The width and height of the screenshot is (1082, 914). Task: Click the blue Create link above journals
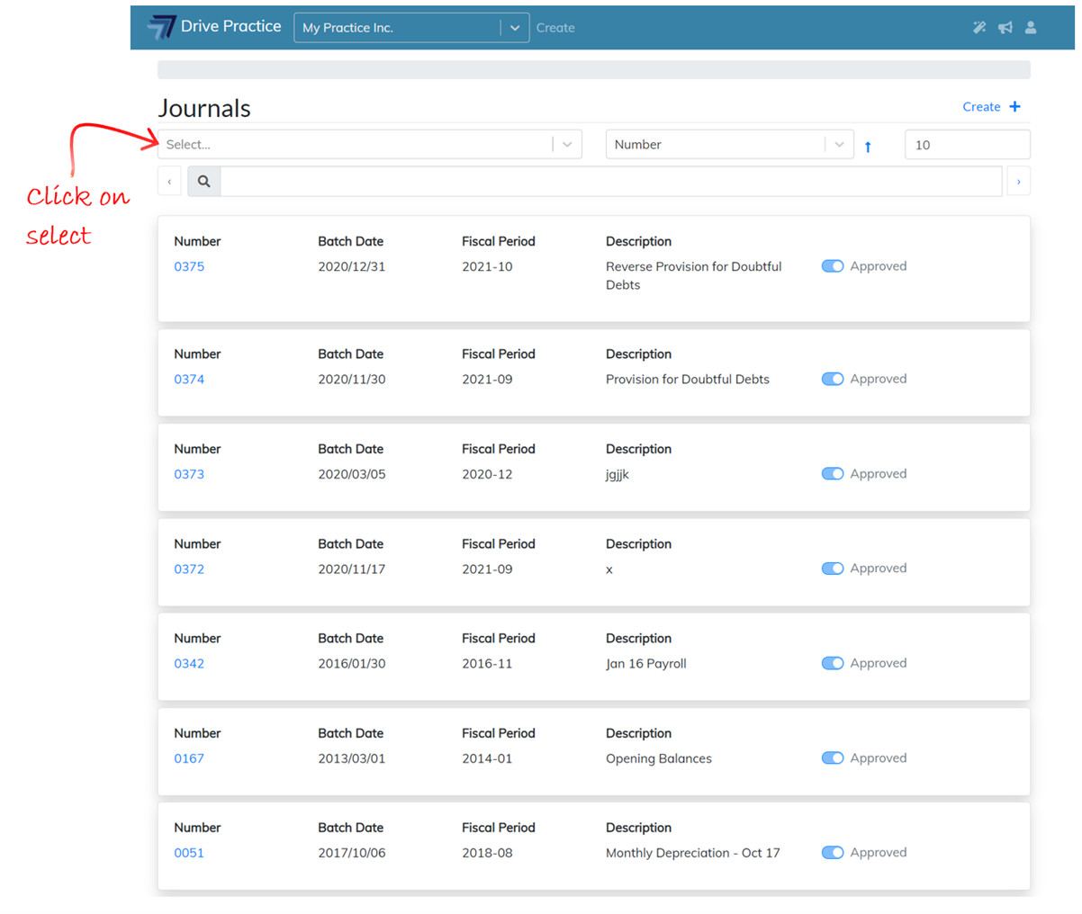point(981,107)
